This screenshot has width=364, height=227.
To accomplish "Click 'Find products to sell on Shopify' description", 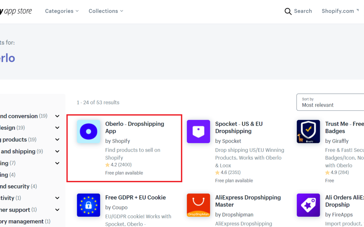I will 133,154.
